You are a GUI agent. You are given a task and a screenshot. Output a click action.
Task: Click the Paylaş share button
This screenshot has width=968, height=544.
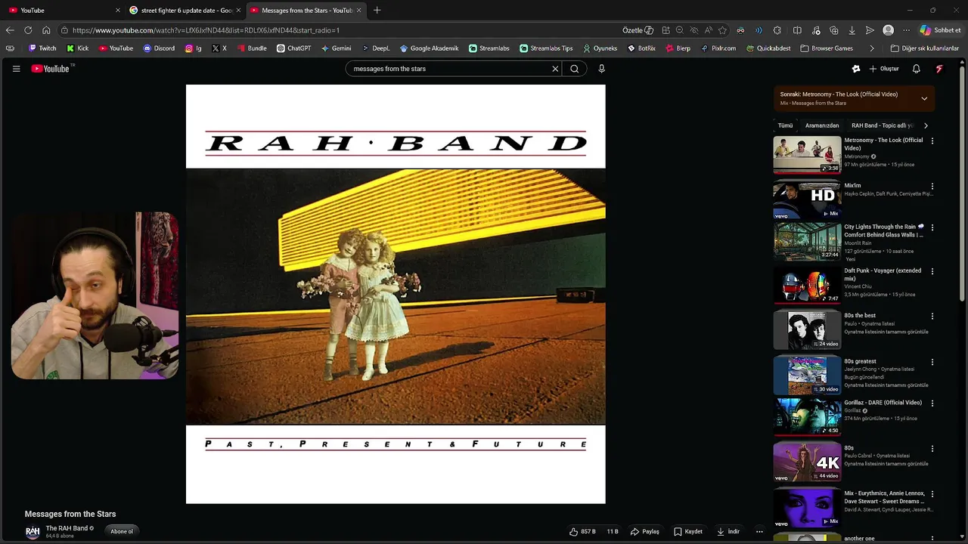click(645, 531)
